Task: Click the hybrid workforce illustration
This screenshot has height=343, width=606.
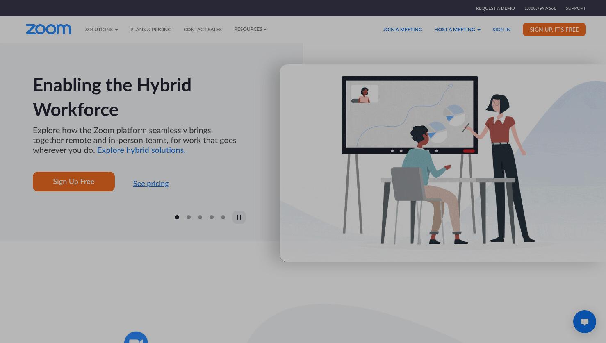Action: [443, 163]
